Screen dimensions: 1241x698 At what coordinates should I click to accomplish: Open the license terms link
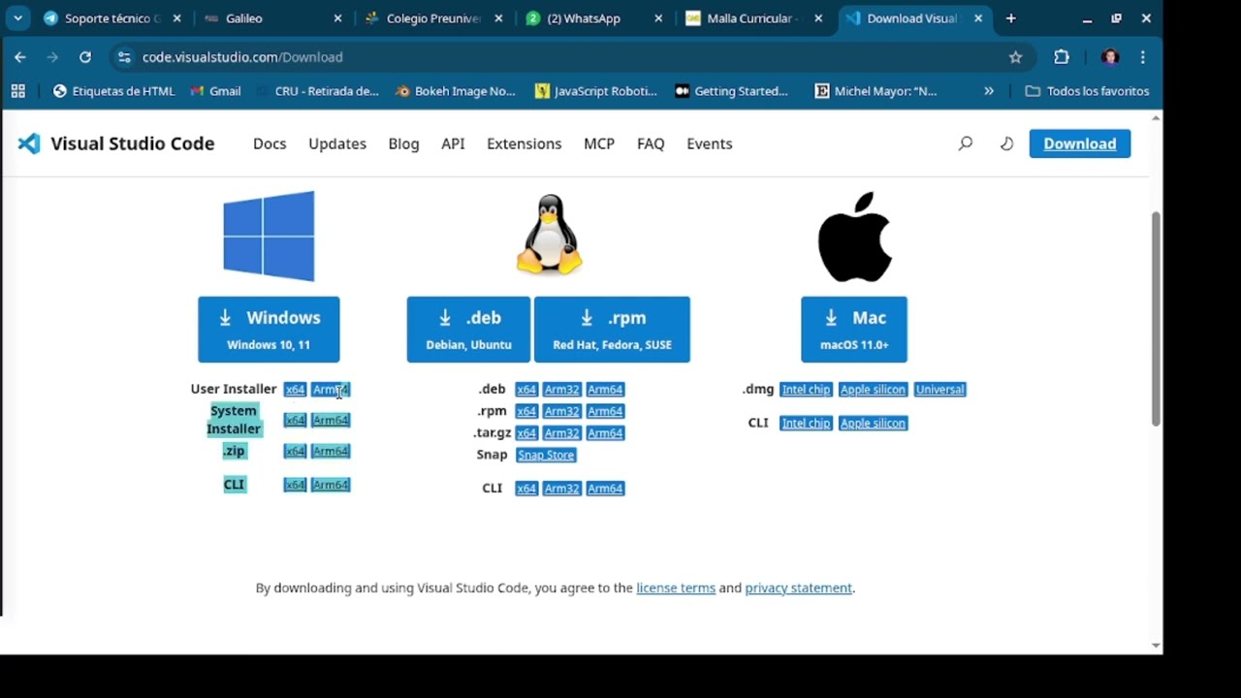676,587
